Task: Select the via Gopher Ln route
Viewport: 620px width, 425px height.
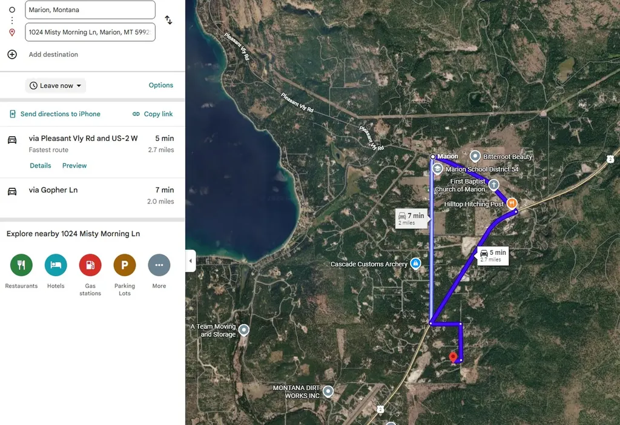Action: 93,196
